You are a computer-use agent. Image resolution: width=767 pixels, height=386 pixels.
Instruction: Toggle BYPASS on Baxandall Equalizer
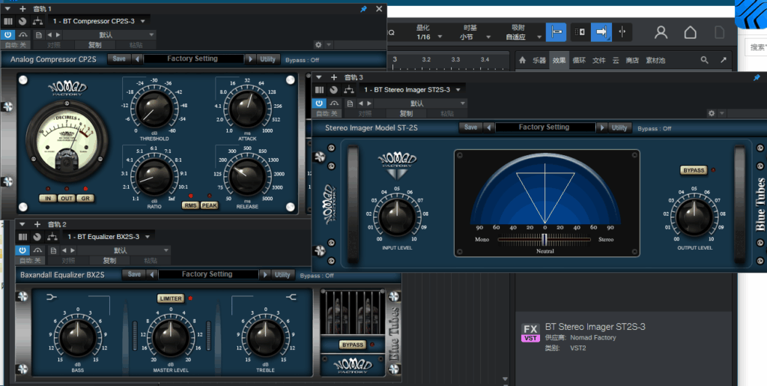pyautogui.click(x=353, y=345)
